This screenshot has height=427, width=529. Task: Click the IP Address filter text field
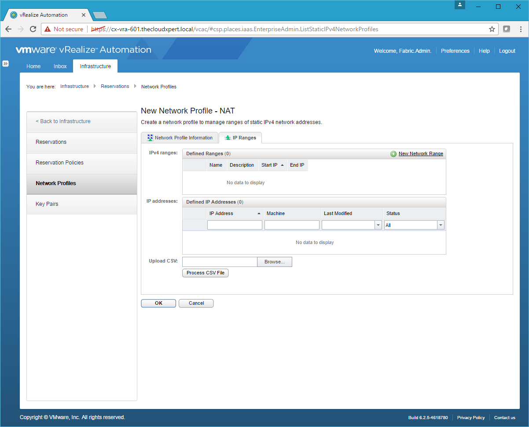point(235,225)
